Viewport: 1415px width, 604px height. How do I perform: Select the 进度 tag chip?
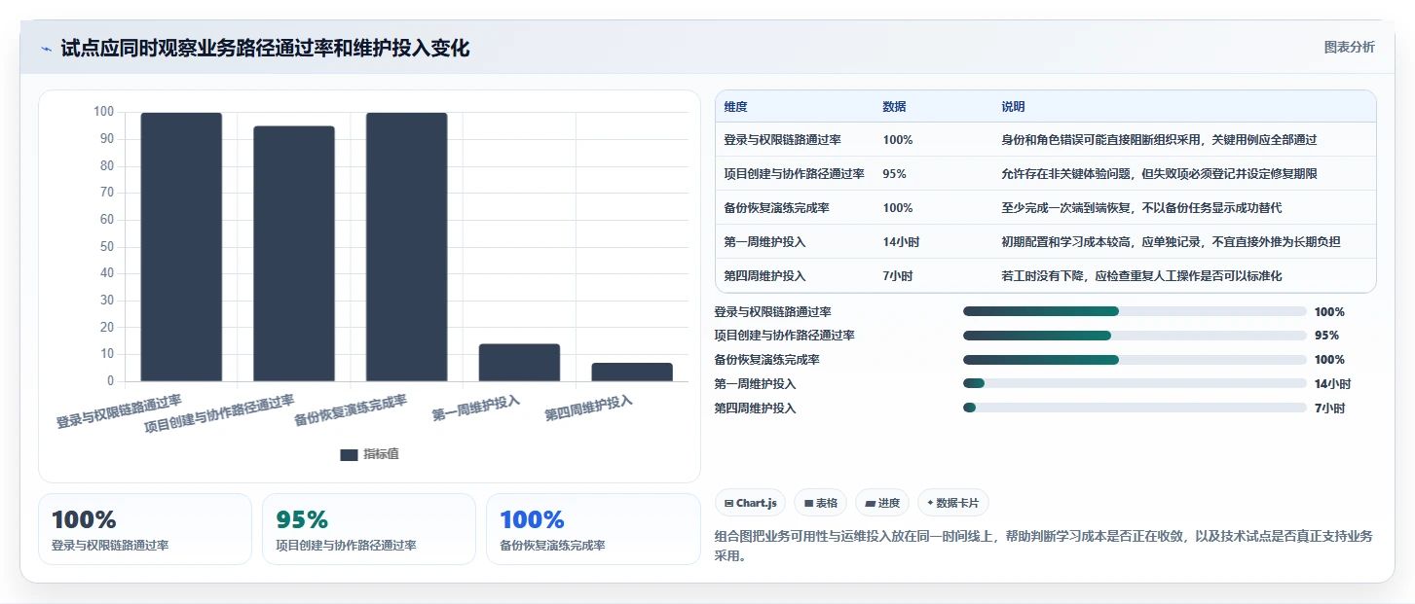[882, 503]
